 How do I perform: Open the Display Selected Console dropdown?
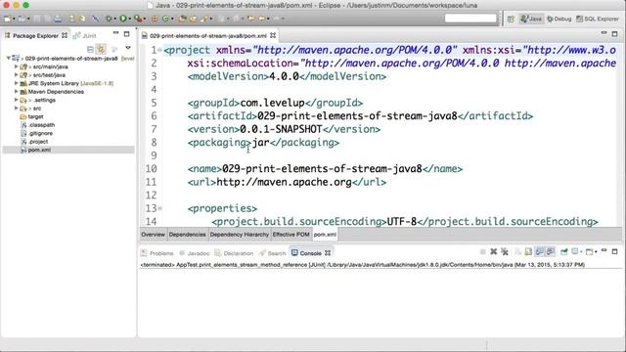[x=581, y=252]
